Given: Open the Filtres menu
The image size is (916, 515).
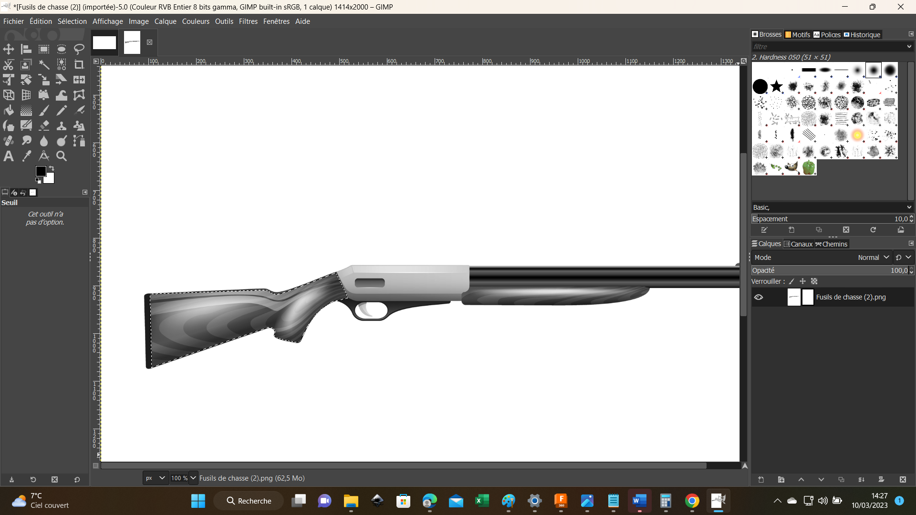Looking at the screenshot, I should (x=248, y=21).
